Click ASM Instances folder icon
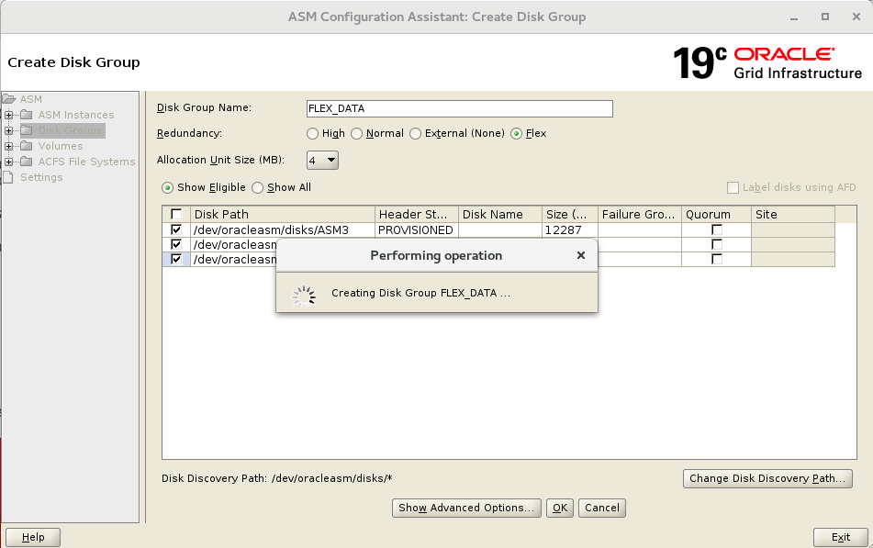 27,115
